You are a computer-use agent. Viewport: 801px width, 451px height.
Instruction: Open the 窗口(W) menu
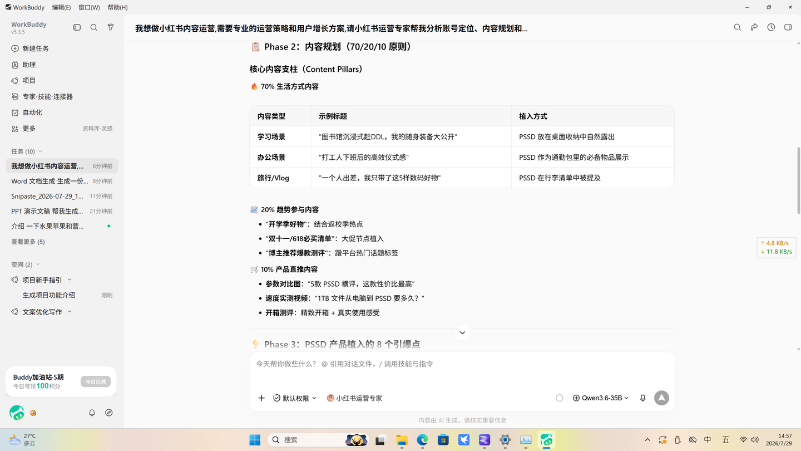tap(89, 7)
